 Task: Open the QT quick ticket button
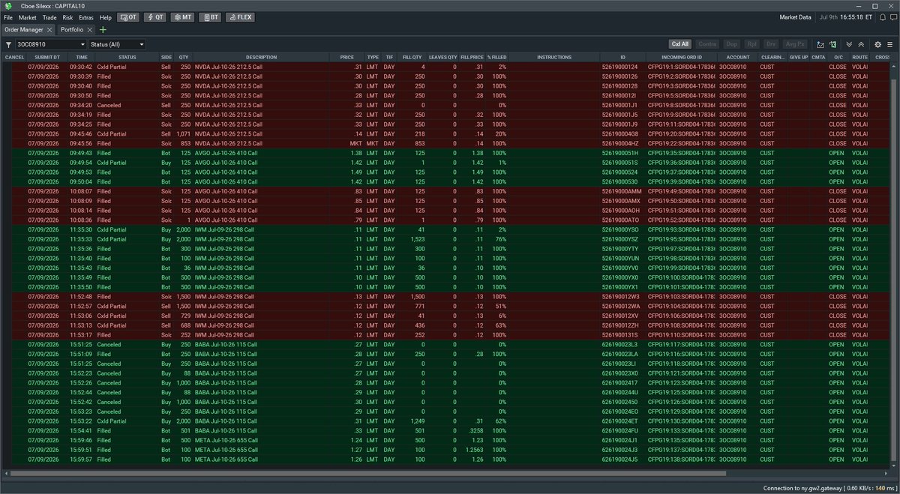155,17
